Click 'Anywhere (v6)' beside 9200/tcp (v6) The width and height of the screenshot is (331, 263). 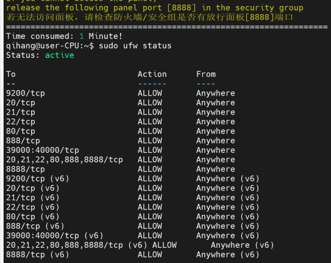[227, 178]
